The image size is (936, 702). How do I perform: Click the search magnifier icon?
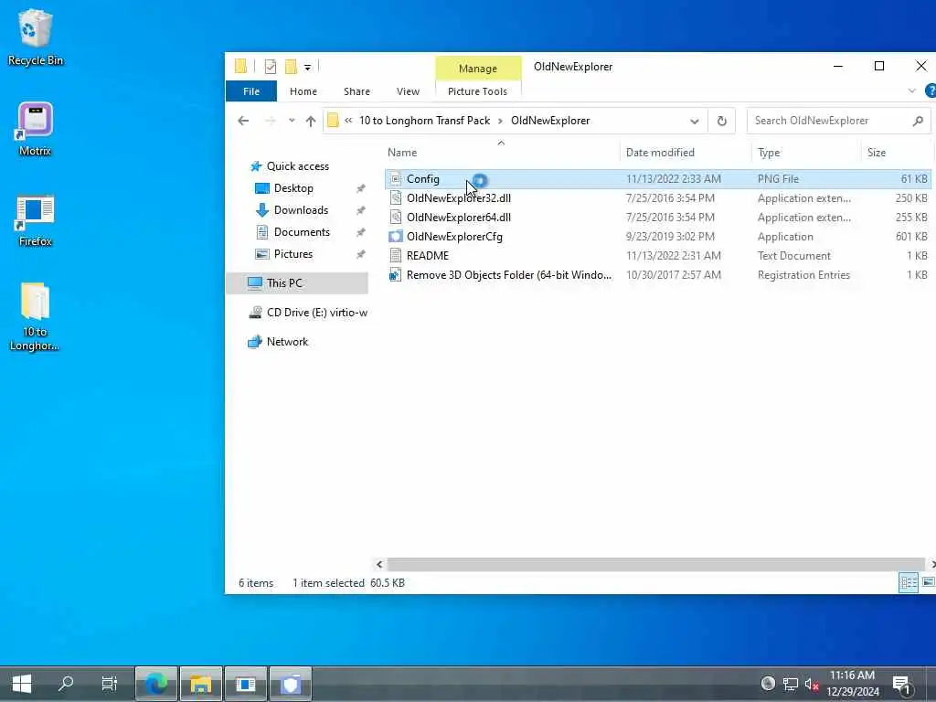918,121
